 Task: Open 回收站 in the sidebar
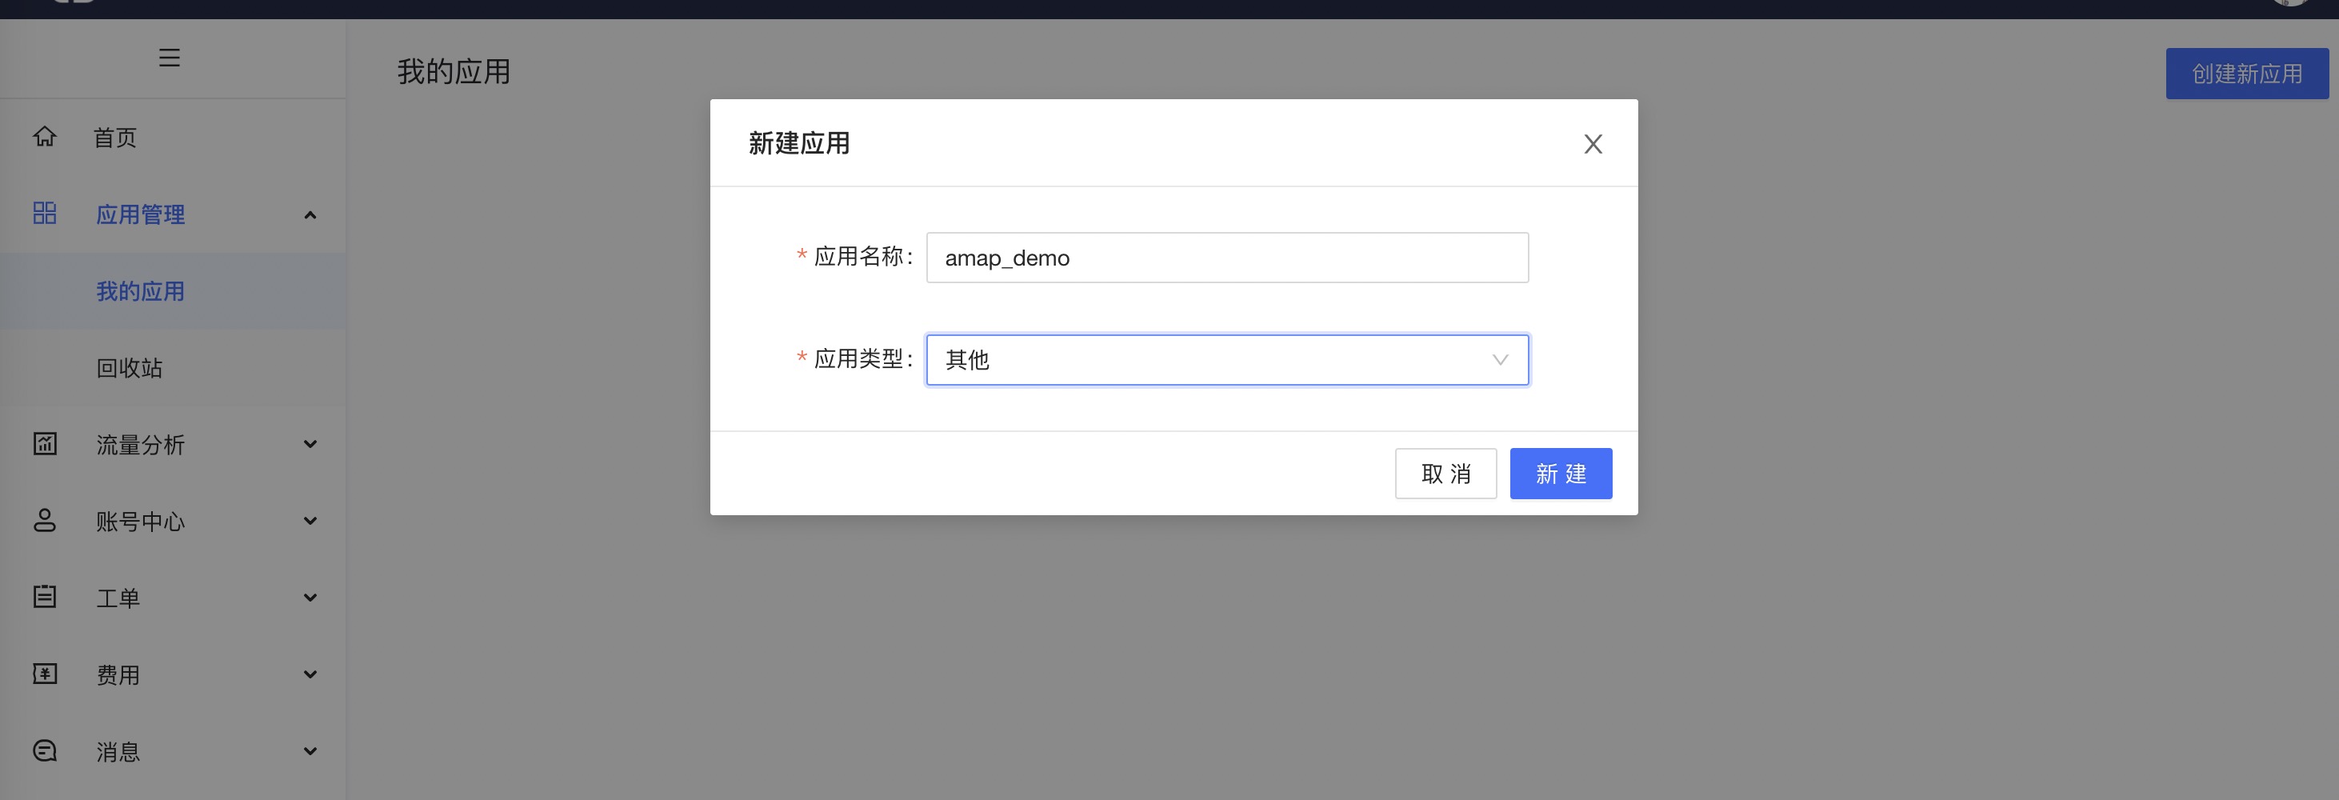pyautogui.click(x=129, y=368)
